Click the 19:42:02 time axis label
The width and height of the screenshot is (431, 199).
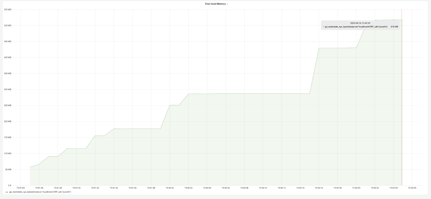[188, 188]
